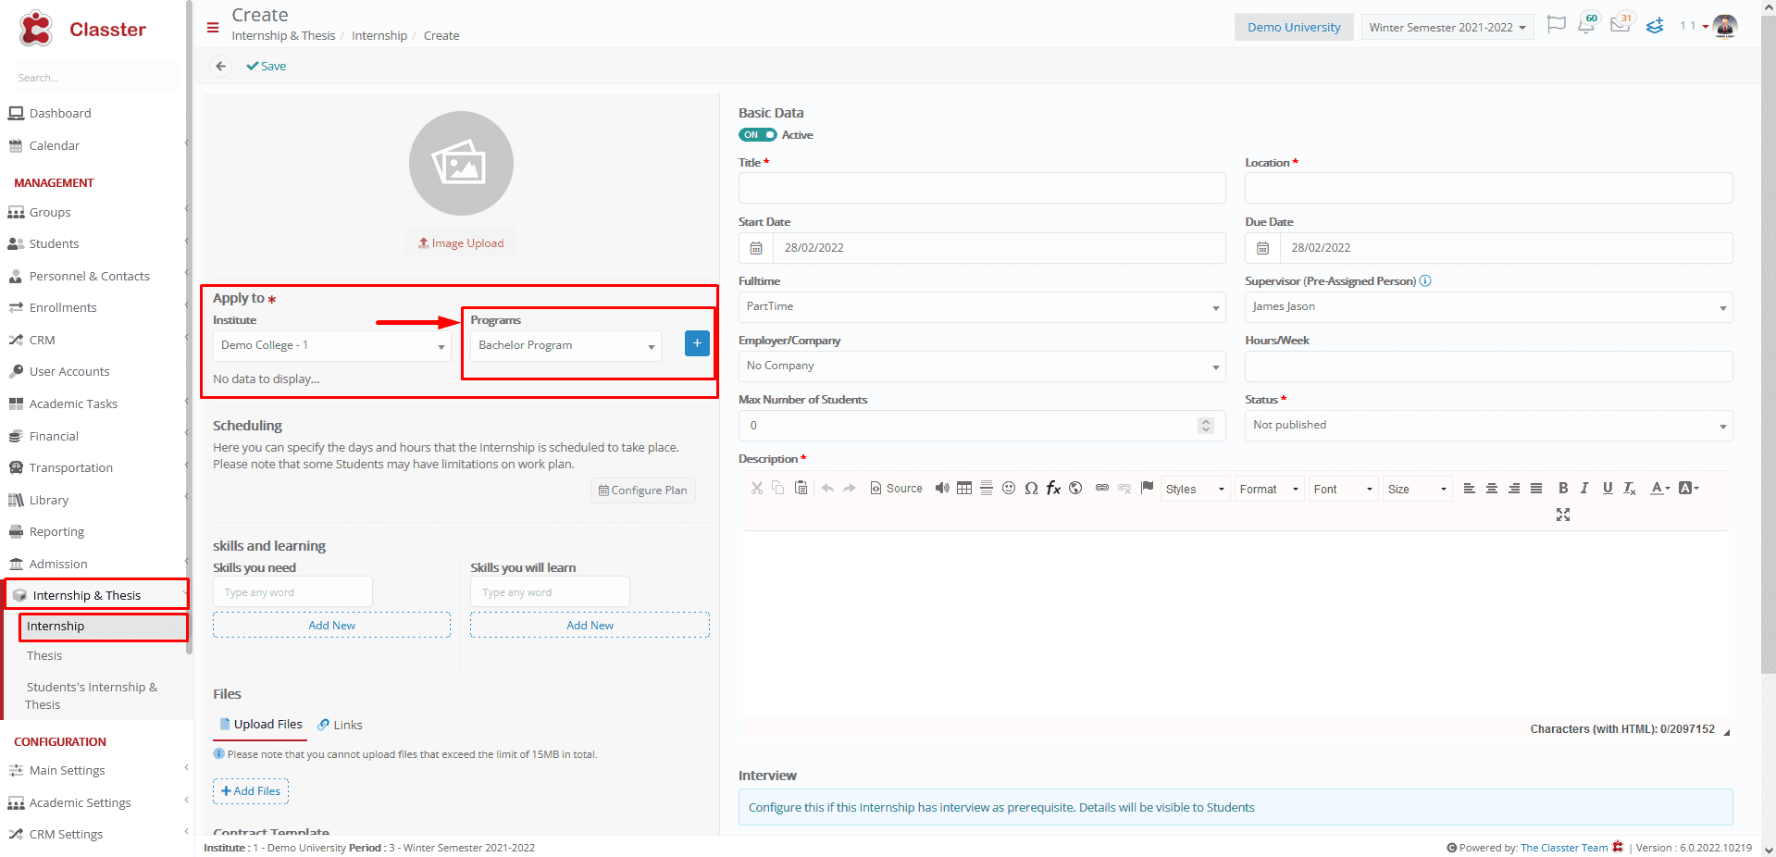Open the Winter Semester 2021-2022 selector
1776x857 pixels.
tap(1447, 27)
